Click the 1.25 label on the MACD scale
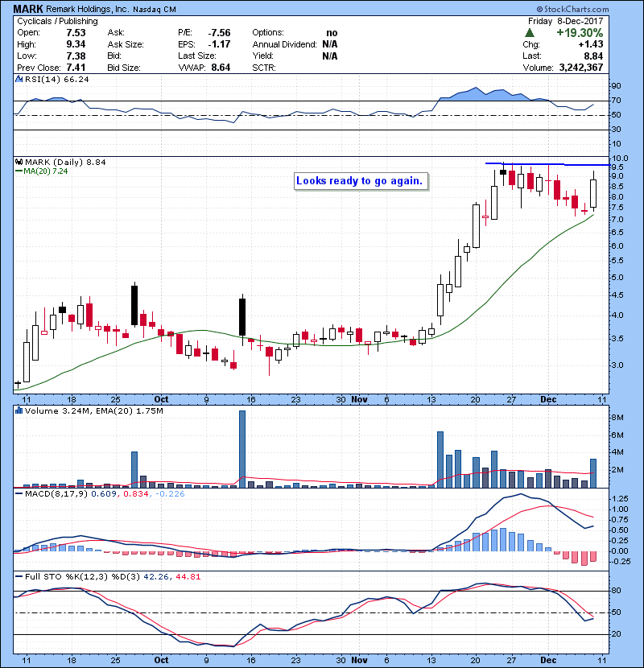Viewport: 644px width, 668px height. (619, 499)
